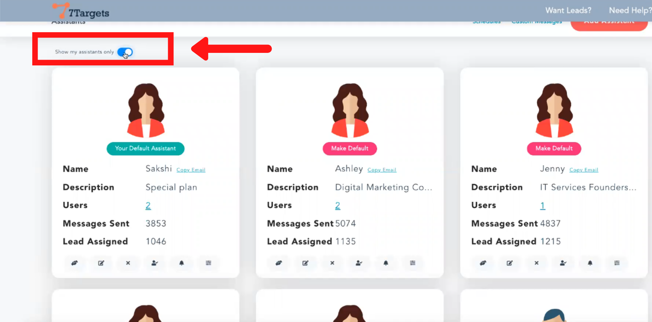Open the 'Need Help?' menu item
The width and height of the screenshot is (652, 322).
pos(630,11)
